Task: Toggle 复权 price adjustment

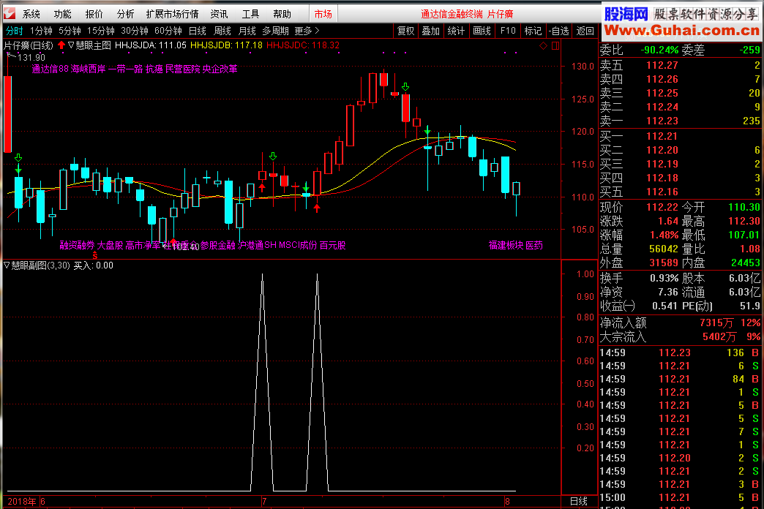Action: click(x=406, y=31)
